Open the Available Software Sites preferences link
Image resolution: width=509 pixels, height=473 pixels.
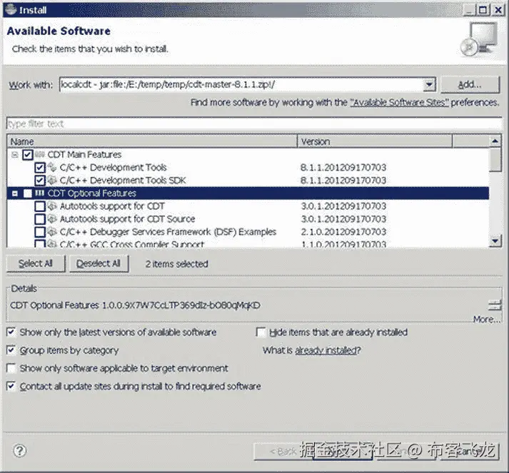coord(399,103)
